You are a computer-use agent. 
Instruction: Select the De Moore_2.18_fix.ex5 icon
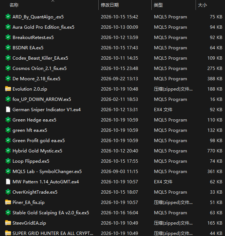[8, 78]
